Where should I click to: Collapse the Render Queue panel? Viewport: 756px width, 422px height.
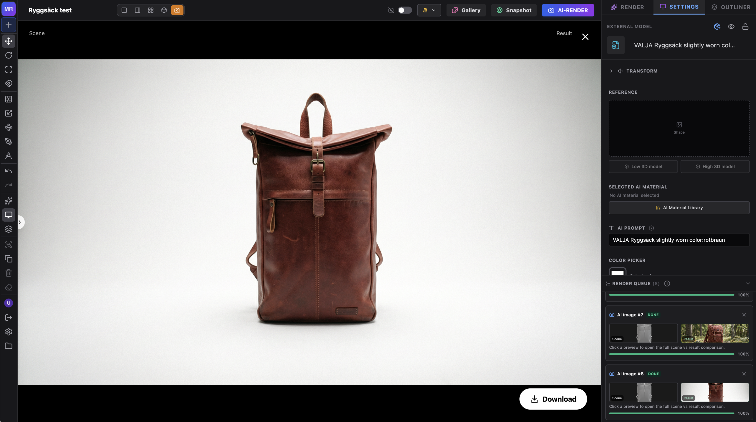pyautogui.click(x=748, y=284)
